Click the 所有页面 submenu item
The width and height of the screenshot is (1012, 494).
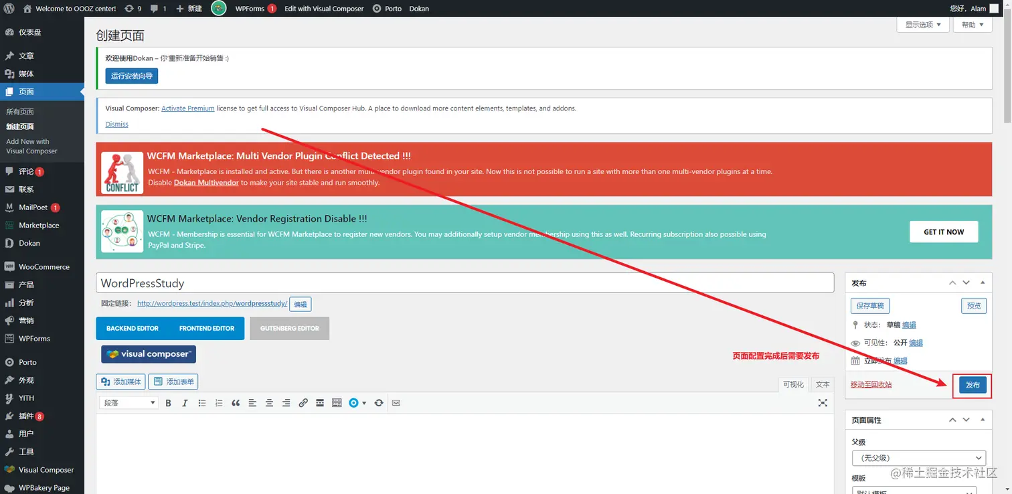20,112
